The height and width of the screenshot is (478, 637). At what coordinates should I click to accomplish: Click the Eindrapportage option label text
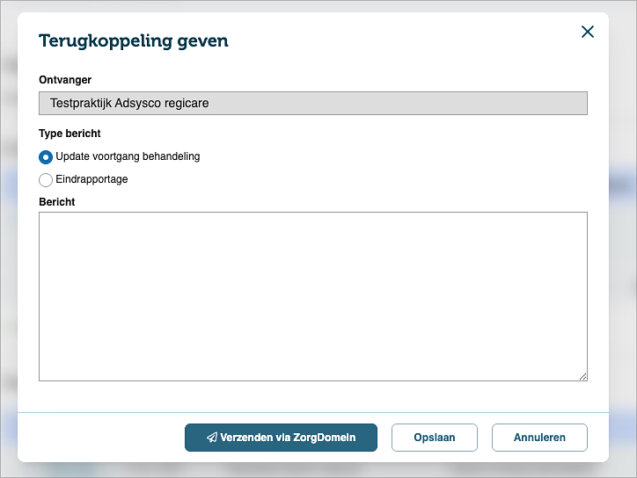[92, 179]
